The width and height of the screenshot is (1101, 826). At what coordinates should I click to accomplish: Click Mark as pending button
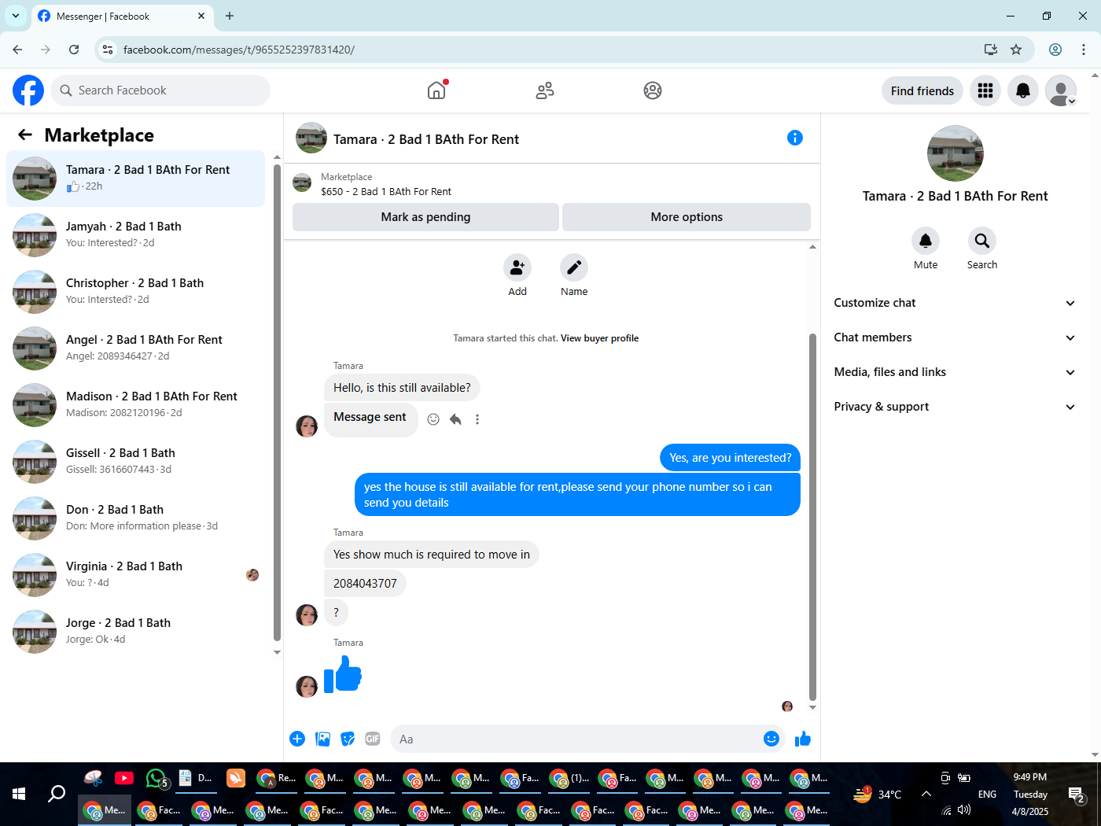pyautogui.click(x=425, y=217)
